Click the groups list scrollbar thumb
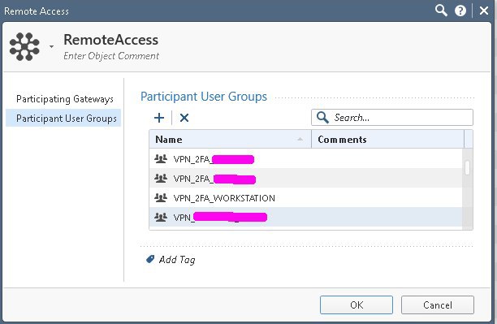The width and height of the screenshot is (497, 324). point(467,168)
